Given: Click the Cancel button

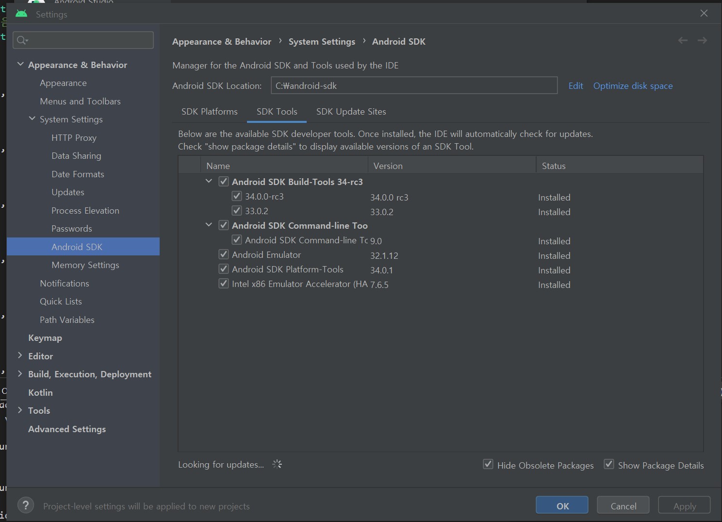Looking at the screenshot, I should coord(624,505).
